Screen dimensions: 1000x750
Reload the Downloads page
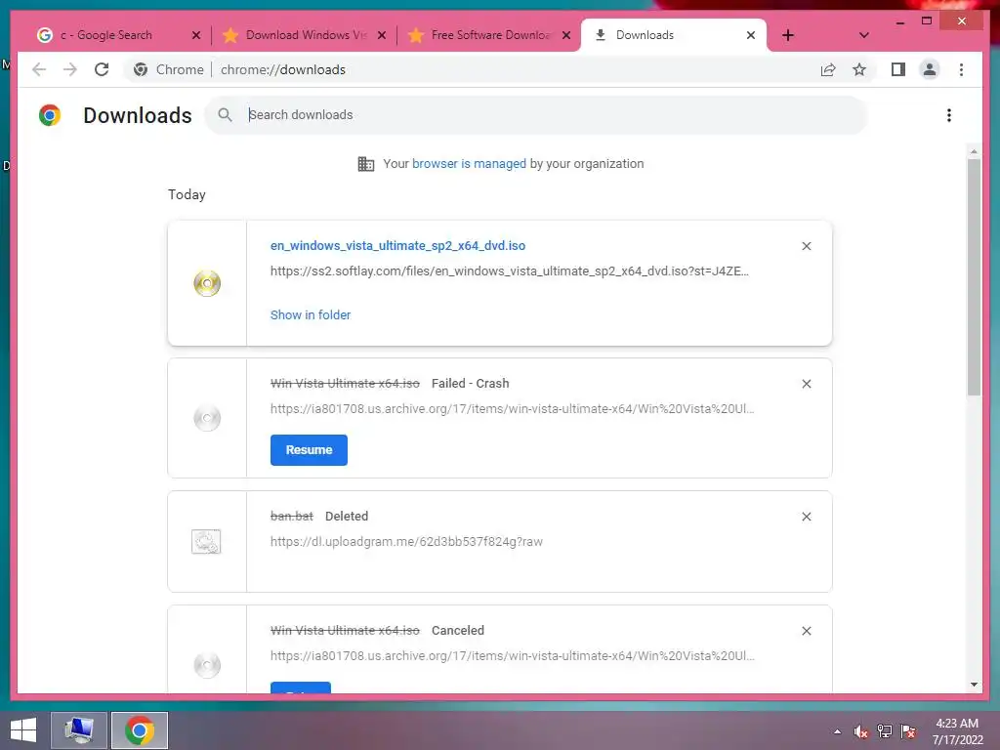point(102,69)
